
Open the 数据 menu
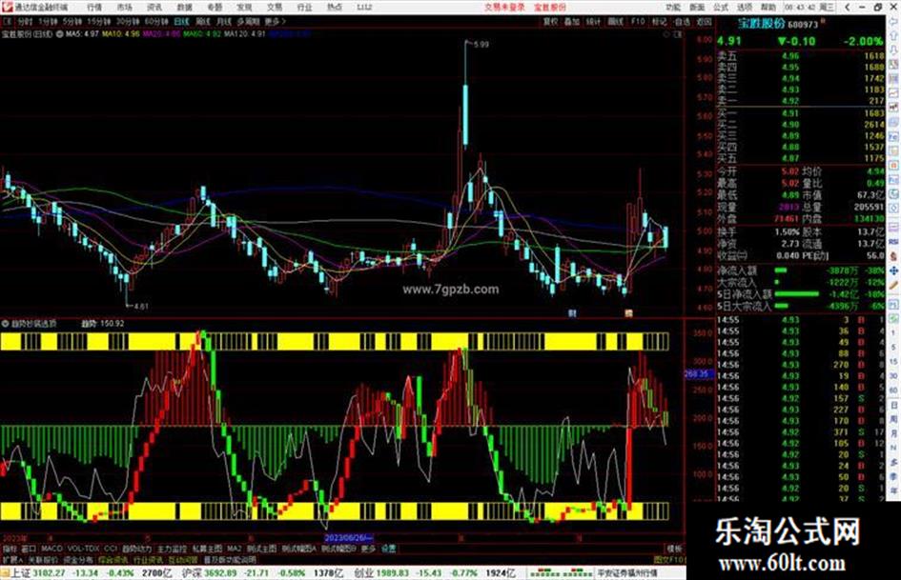pyautogui.click(x=184, y=8)
